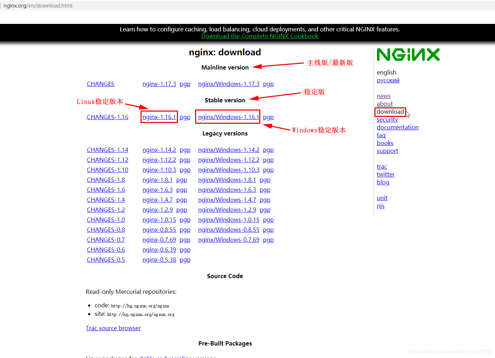Download oldest legacy version nginx-0.5.38

pyautogui.click(x=159, y=260)
